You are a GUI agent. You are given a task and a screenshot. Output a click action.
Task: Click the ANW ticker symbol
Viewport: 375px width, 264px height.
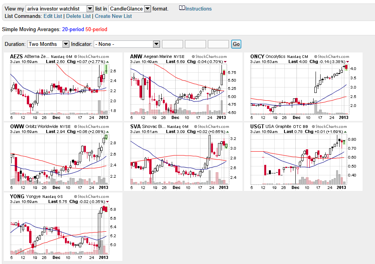(136, 56)
